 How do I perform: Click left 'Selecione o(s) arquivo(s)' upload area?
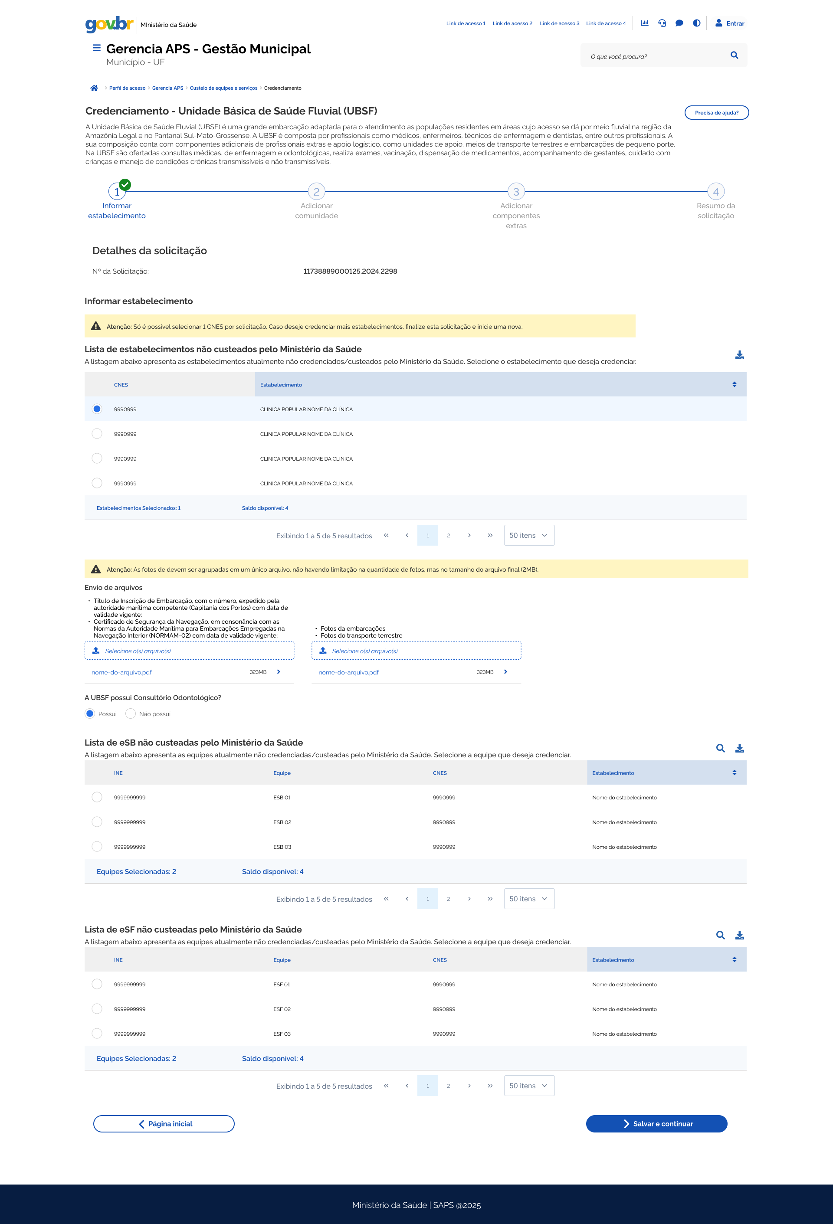point(189,651)
